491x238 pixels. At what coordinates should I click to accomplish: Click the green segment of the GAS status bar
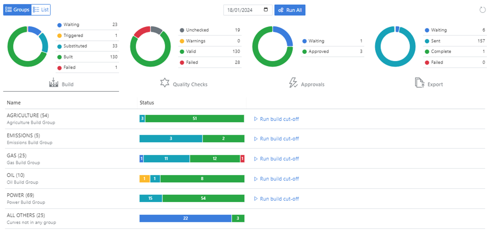coord(214,159)
